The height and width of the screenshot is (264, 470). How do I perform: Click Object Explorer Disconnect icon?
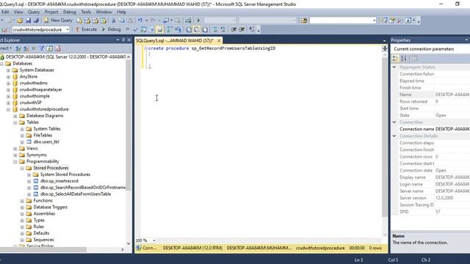26,48
